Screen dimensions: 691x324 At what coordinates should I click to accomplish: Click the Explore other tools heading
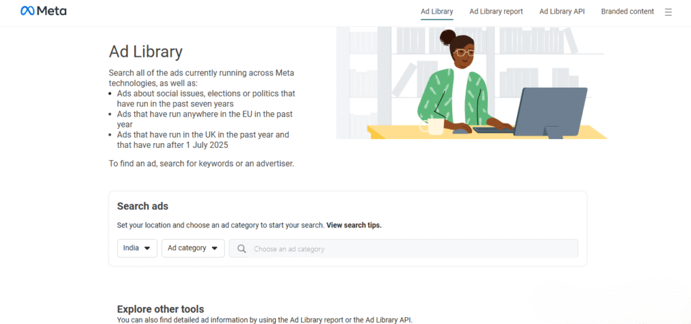(x=161, y=309)
